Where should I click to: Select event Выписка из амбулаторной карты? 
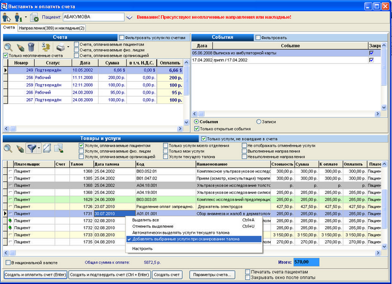[x=286, y=53]
